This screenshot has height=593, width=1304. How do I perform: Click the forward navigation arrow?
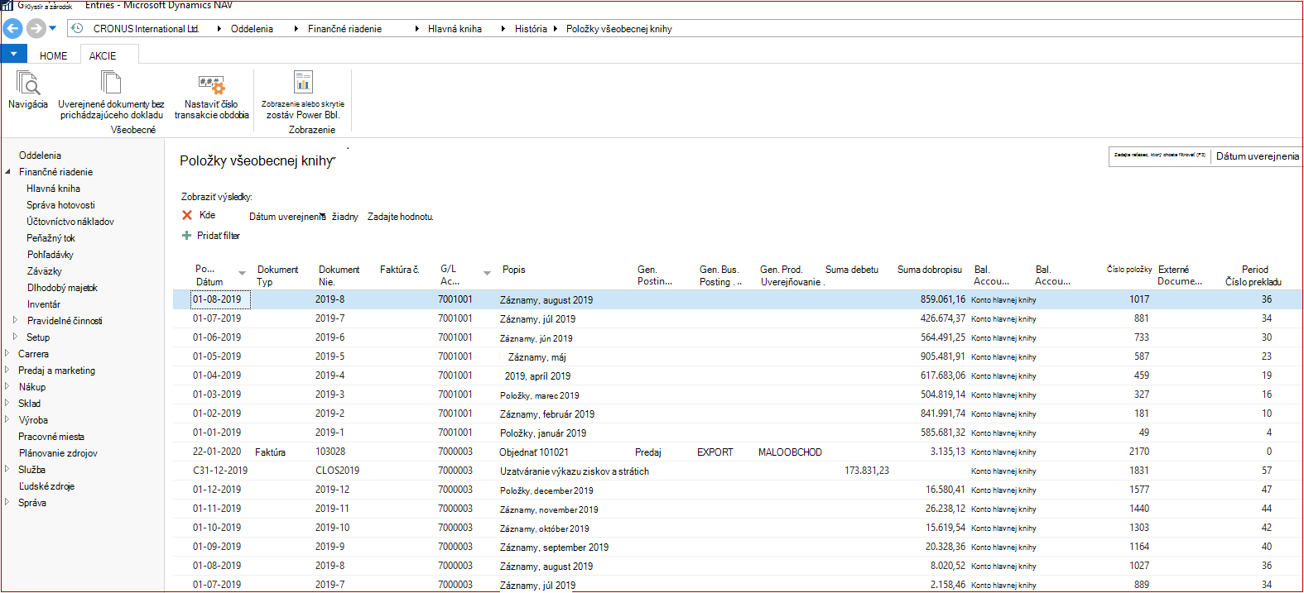click(36, 28)
